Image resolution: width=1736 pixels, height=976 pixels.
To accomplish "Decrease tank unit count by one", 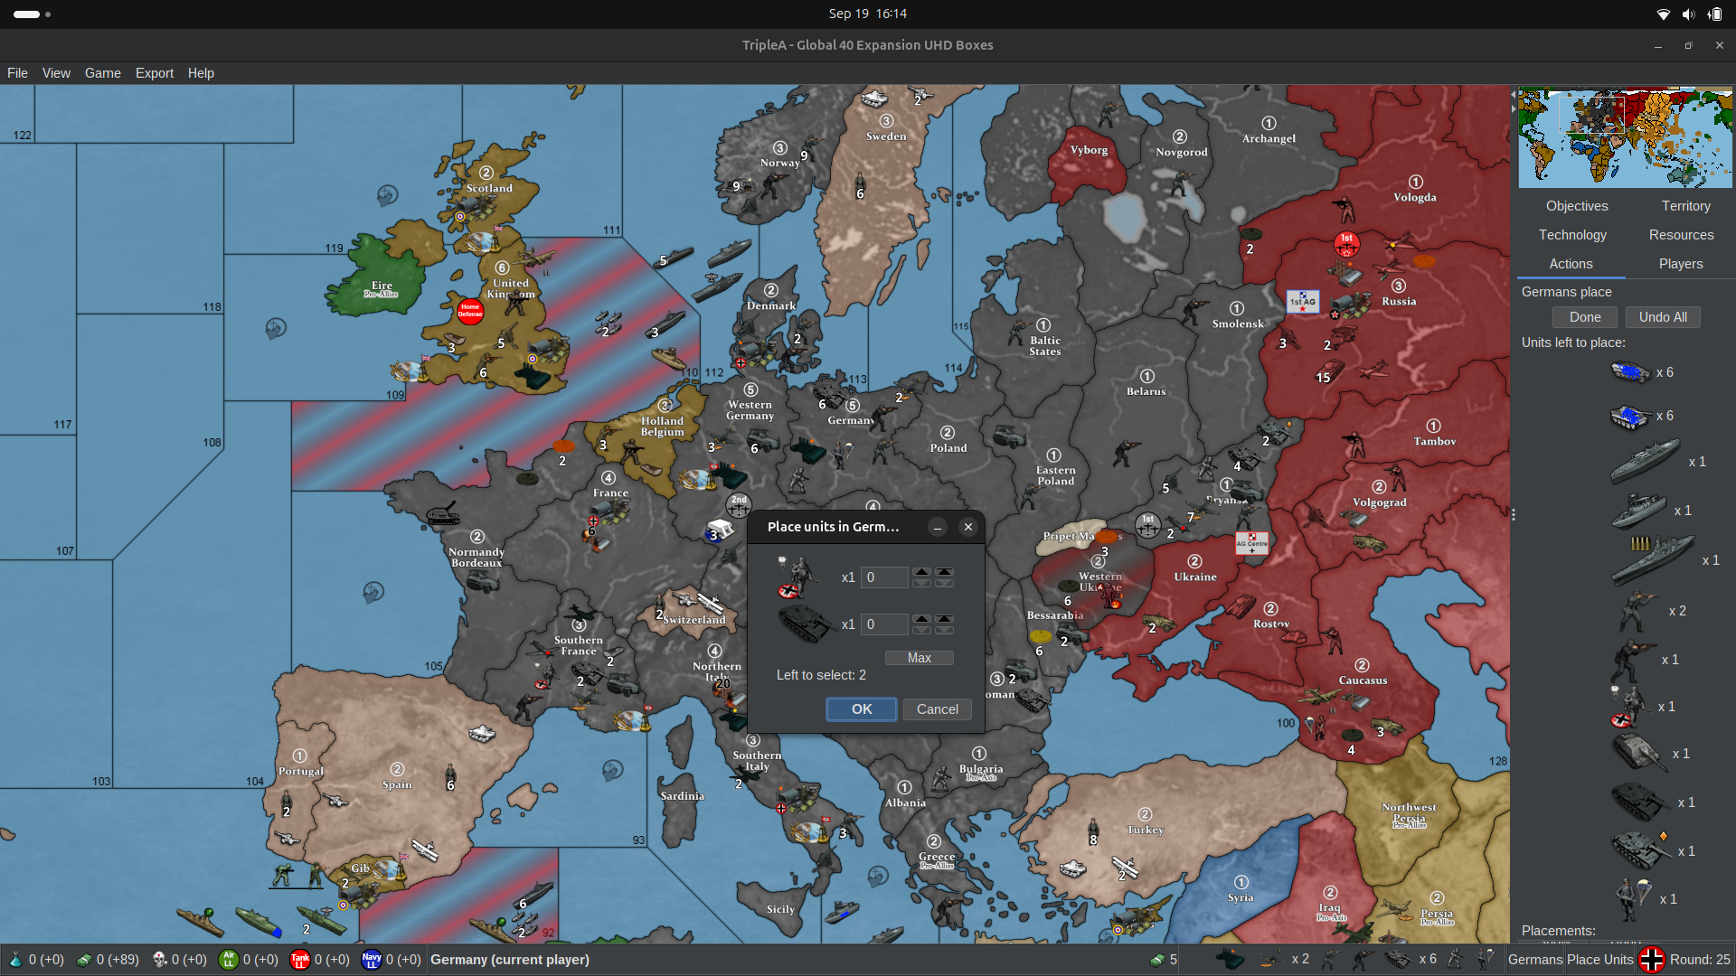I will 921,630.
